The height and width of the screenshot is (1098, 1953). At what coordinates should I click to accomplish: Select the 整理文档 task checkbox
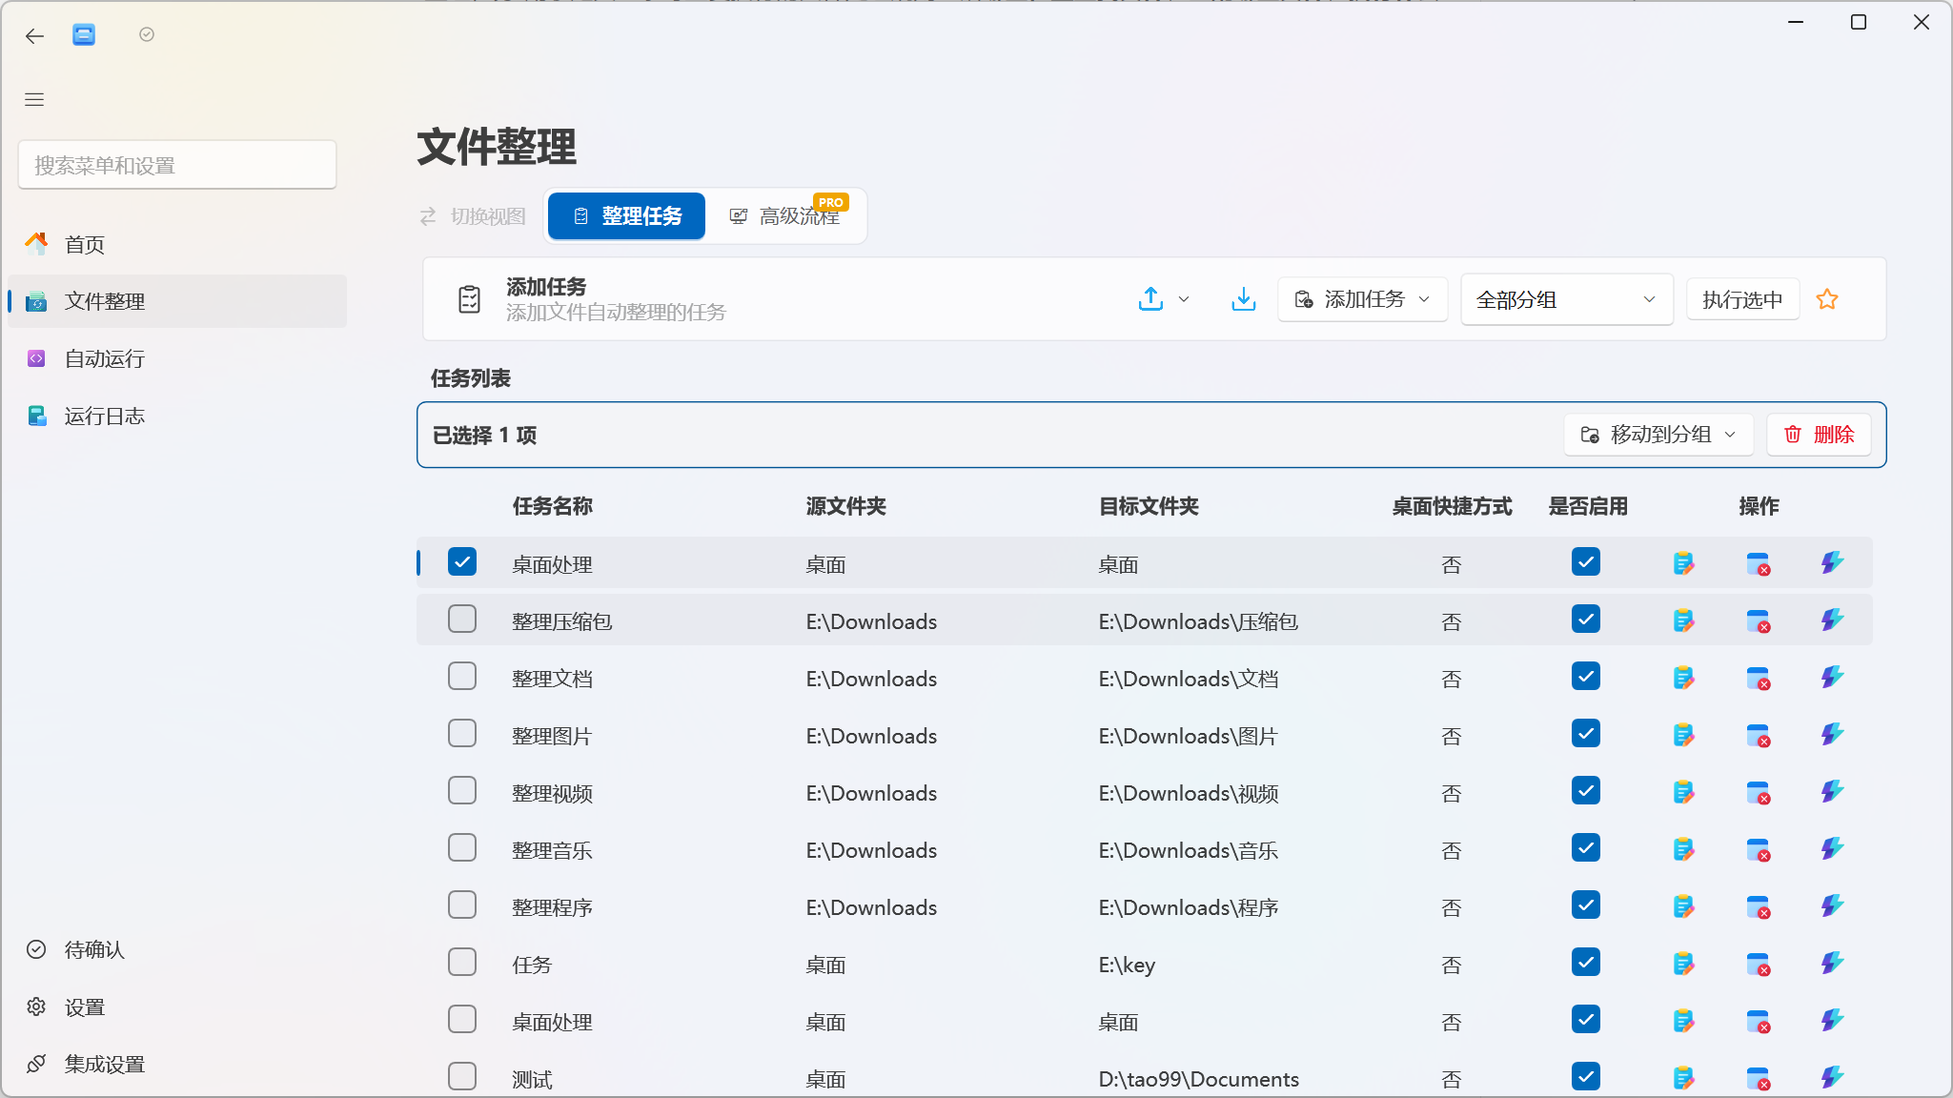tap(462, 676)
